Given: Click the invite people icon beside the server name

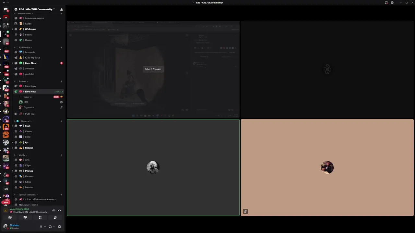Looking at the screenshot, I should coord(62,9).
